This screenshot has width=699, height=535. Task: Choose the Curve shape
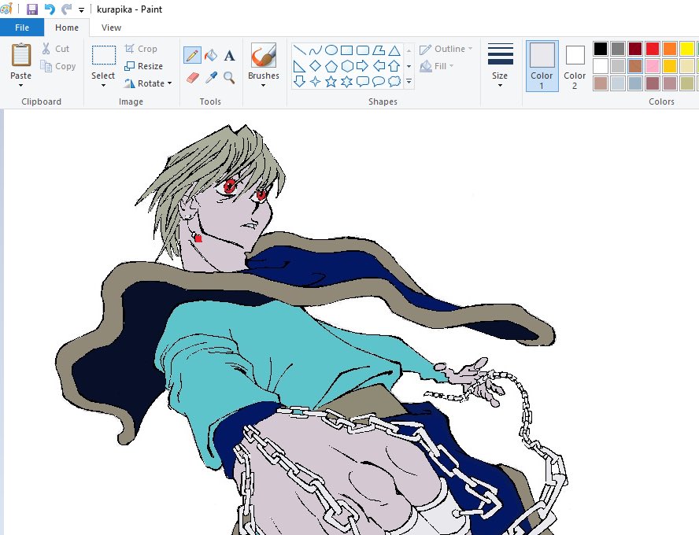(x=315, y=50)
